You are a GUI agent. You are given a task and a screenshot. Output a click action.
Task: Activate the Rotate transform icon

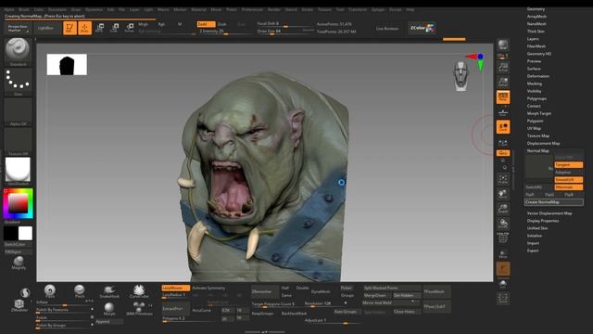point(130,28)
